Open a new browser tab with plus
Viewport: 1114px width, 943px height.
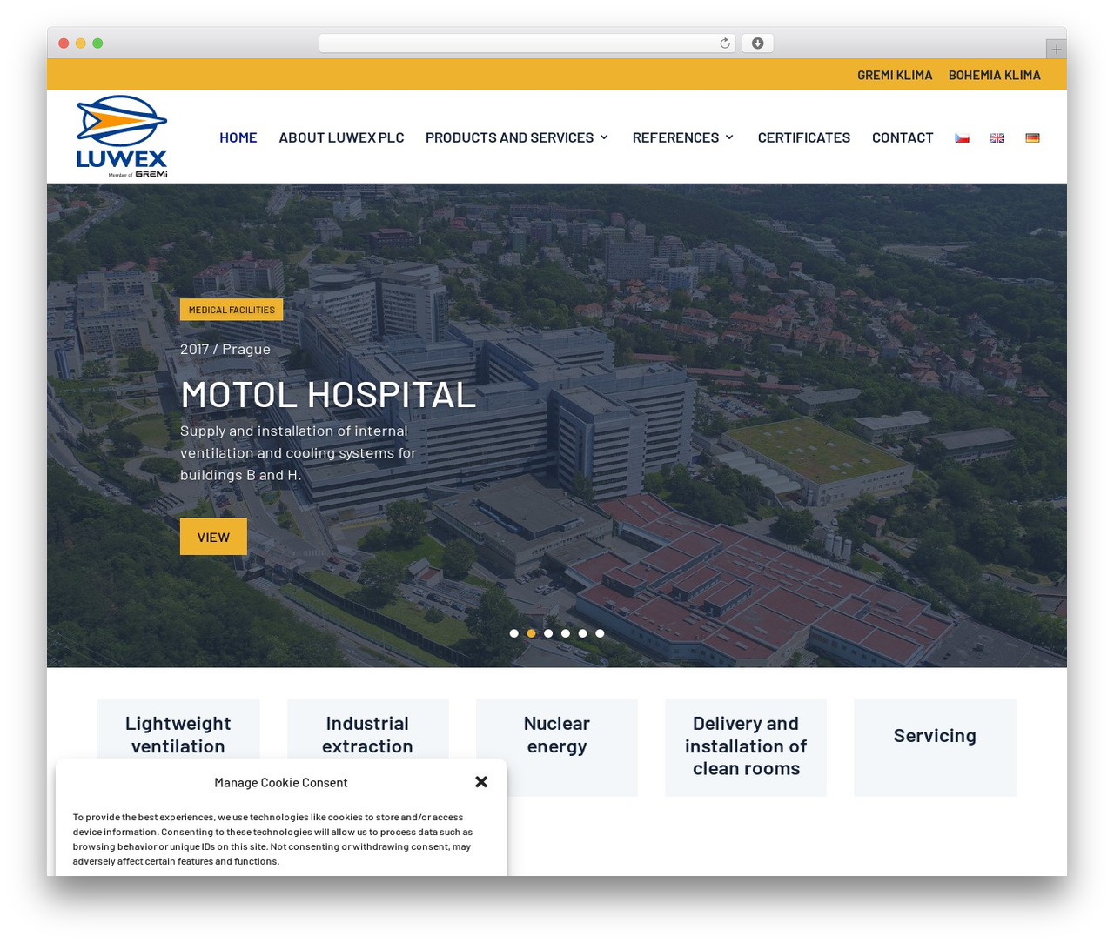1056,50
